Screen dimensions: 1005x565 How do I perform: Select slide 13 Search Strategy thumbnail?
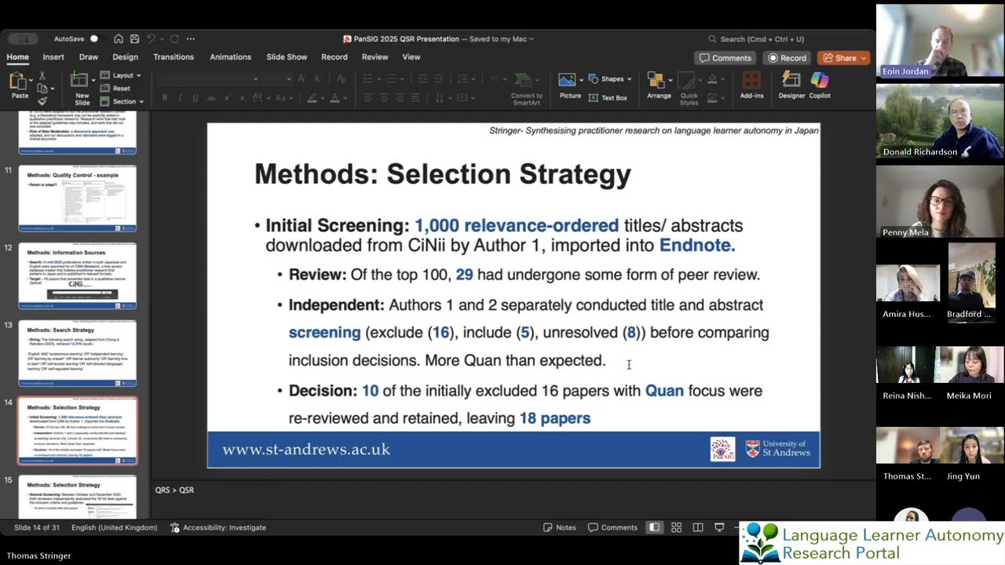point(77,353)
